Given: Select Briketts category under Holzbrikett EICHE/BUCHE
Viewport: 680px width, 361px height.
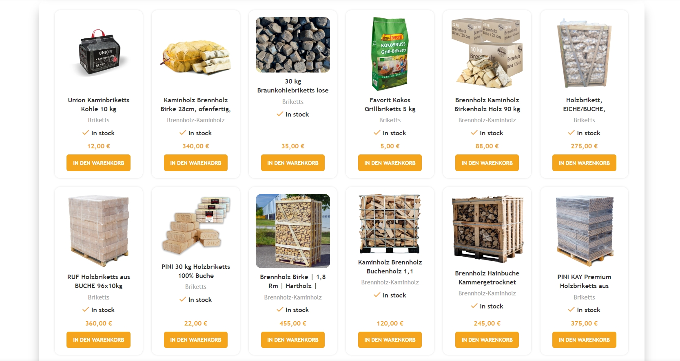Looking at the screenshot, I should [584, 120].
